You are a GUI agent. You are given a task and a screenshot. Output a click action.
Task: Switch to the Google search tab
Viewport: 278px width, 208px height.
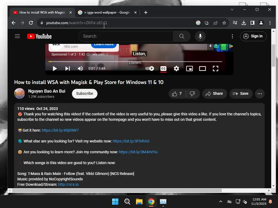(107, 12)
